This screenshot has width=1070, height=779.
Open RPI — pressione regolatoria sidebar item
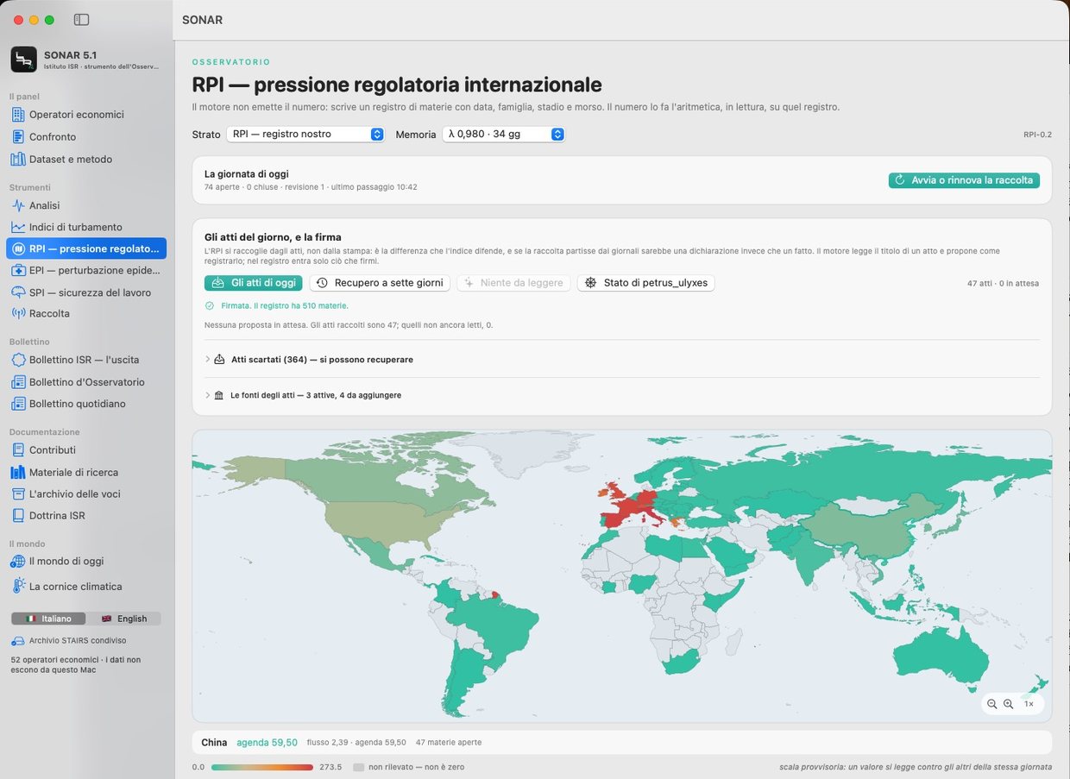(x=86, y=248)
